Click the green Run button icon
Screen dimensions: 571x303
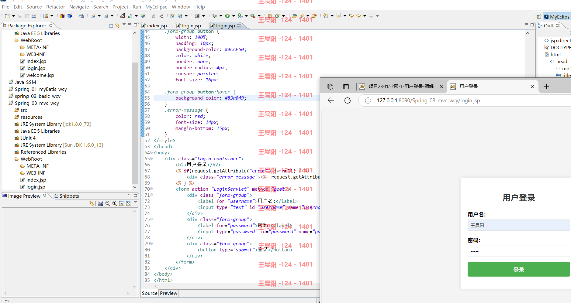coord(227,16)
